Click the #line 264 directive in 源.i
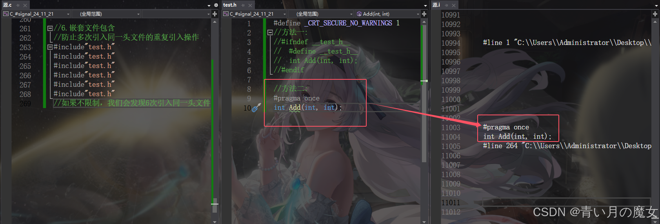 tap(567, 146)
